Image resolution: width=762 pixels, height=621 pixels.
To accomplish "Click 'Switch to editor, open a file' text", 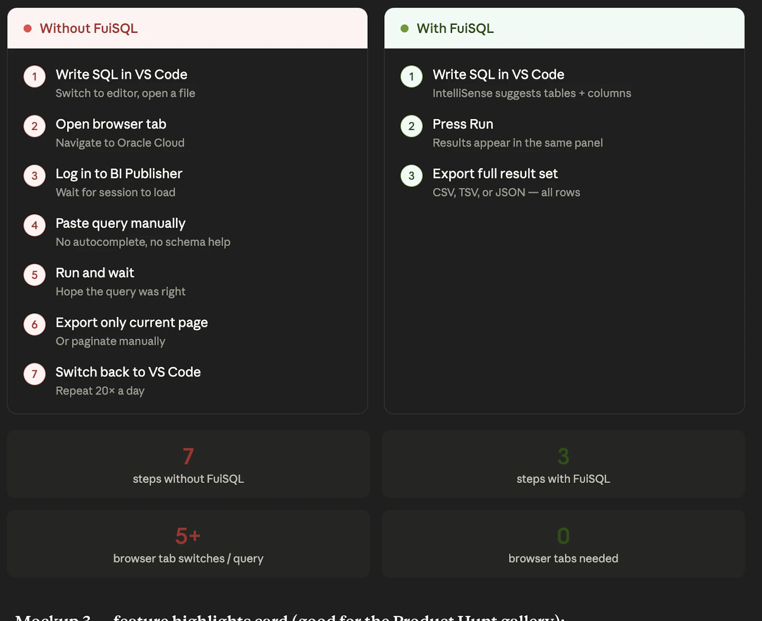I will point(125,93).
